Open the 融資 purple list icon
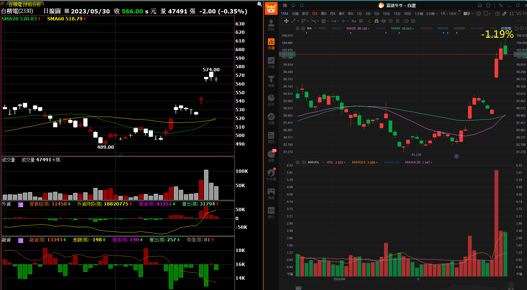The height and width of the screenshot is (290, 527). 21,241
